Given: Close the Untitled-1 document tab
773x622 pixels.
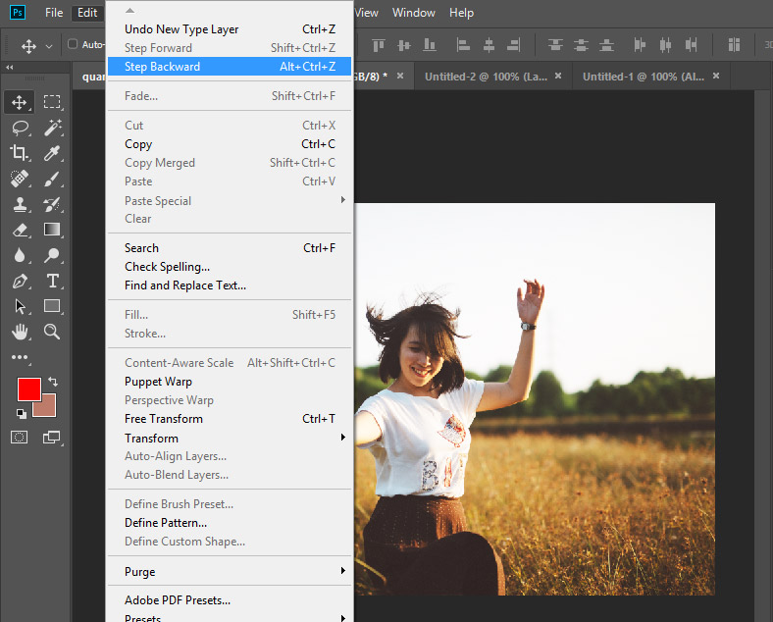Looking at the screenshot, I should coord(716,76).
